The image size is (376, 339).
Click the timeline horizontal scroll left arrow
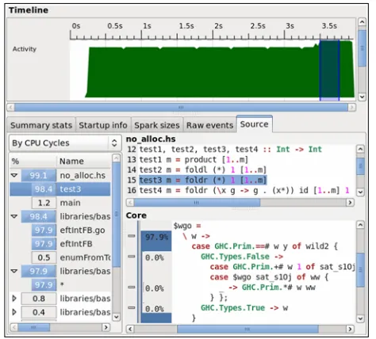(11, 108)
